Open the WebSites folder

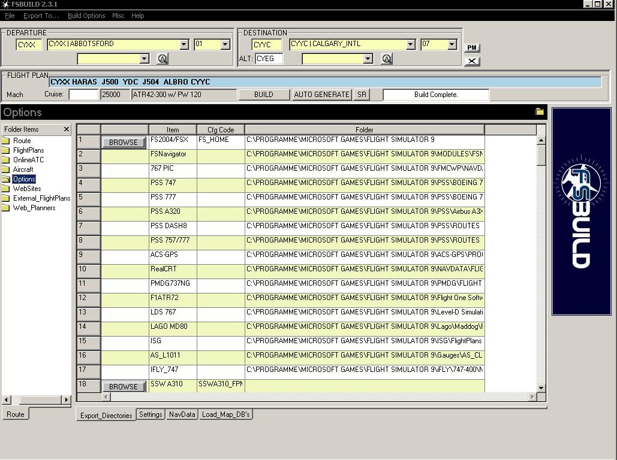click(27, 189)
